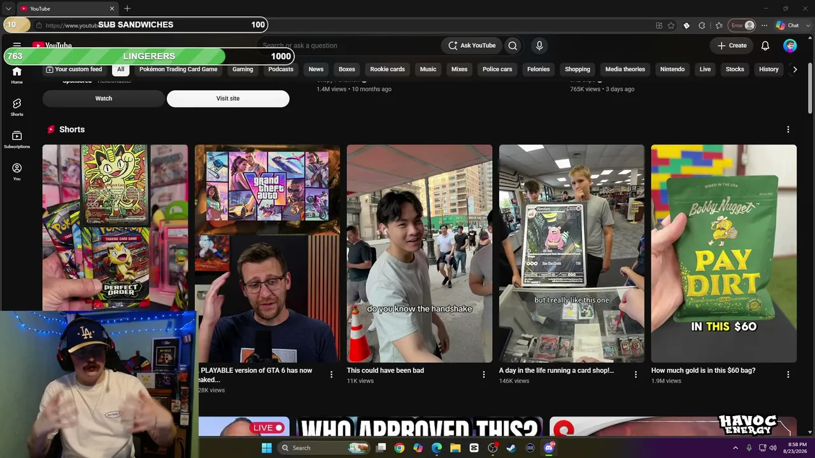Click the app install icon in address bar

point(659,25)
